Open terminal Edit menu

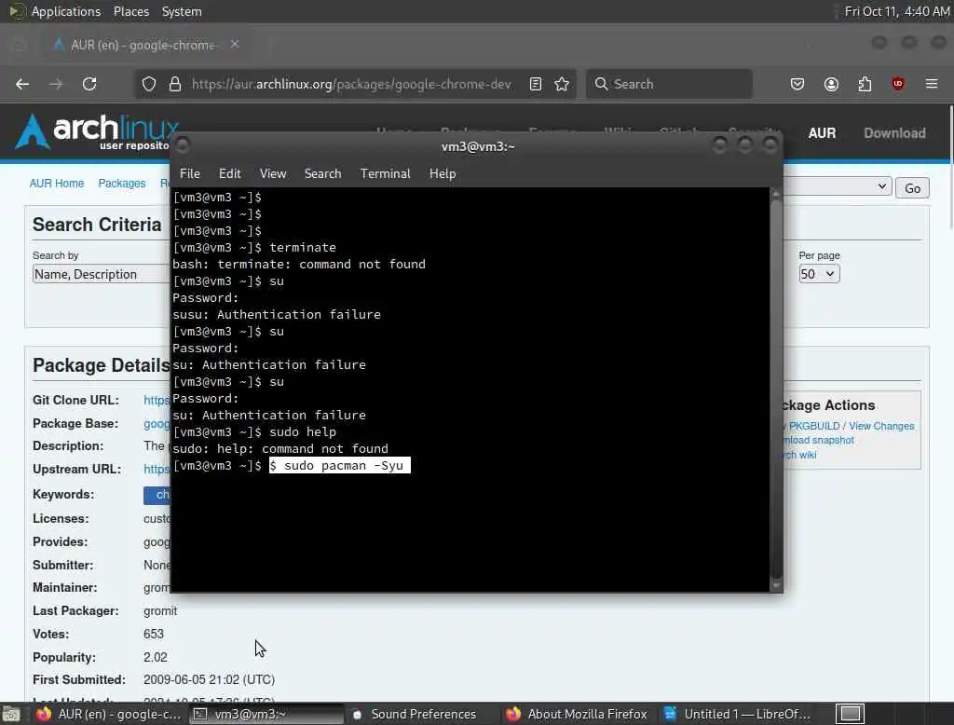(229, 173)
